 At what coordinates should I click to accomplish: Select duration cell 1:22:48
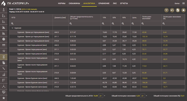point(73,82)
